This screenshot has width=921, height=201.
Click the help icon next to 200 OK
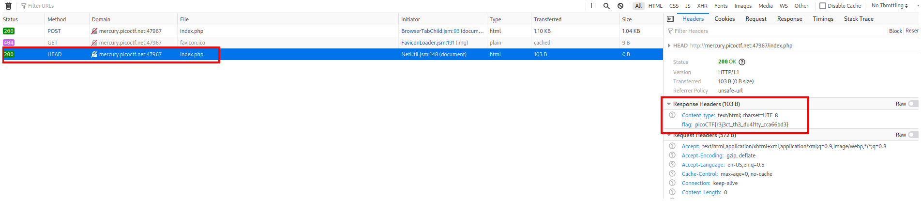pos(742,62)
